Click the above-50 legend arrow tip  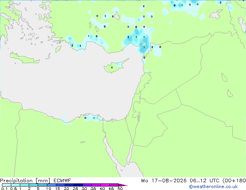(x=123, y=185)
